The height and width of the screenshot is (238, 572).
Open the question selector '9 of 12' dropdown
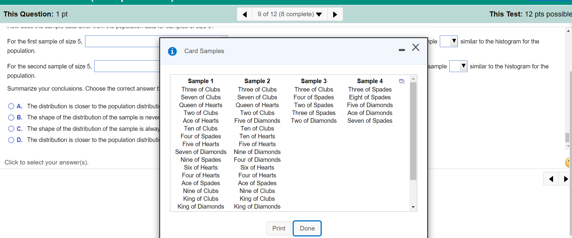290,14
